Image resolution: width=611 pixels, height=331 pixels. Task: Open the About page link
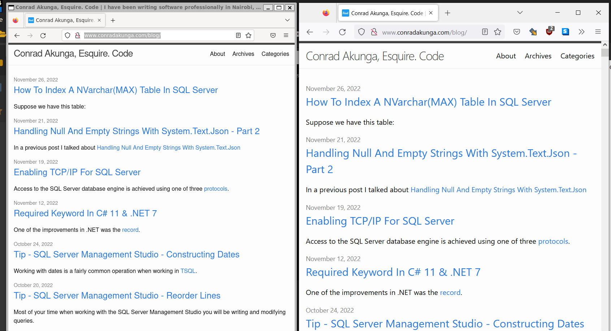tap(506, 56)
